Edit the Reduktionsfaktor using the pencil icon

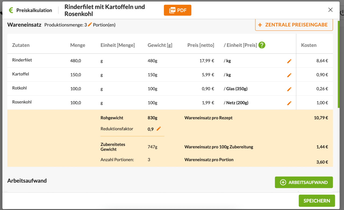tap(159, 129)
